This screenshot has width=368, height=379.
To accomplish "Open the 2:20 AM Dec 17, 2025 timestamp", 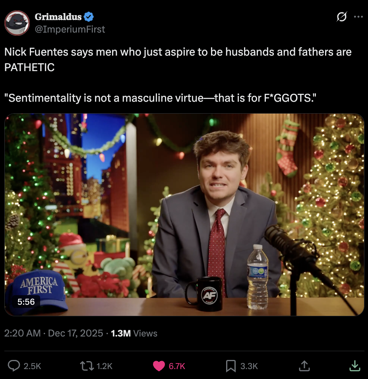I will pyautogui.click(x=54, y=333).
